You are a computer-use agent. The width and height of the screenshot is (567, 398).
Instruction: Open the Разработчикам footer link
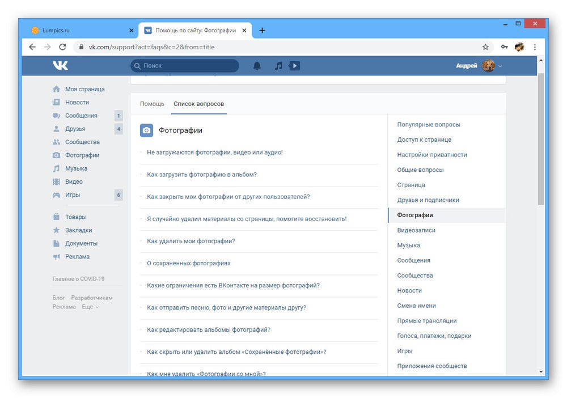(92, 298)
